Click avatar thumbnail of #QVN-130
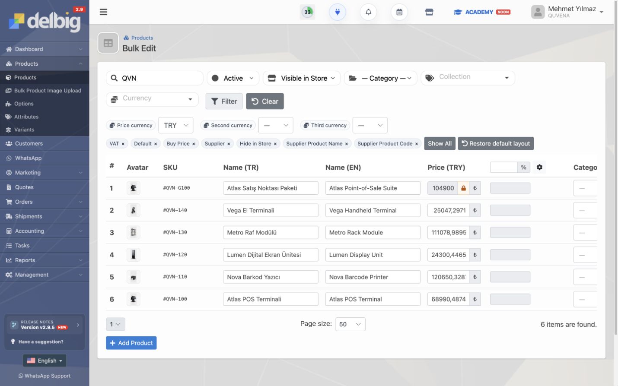The width and height of the screenshot is (618, 386). (x=133, y=232)
